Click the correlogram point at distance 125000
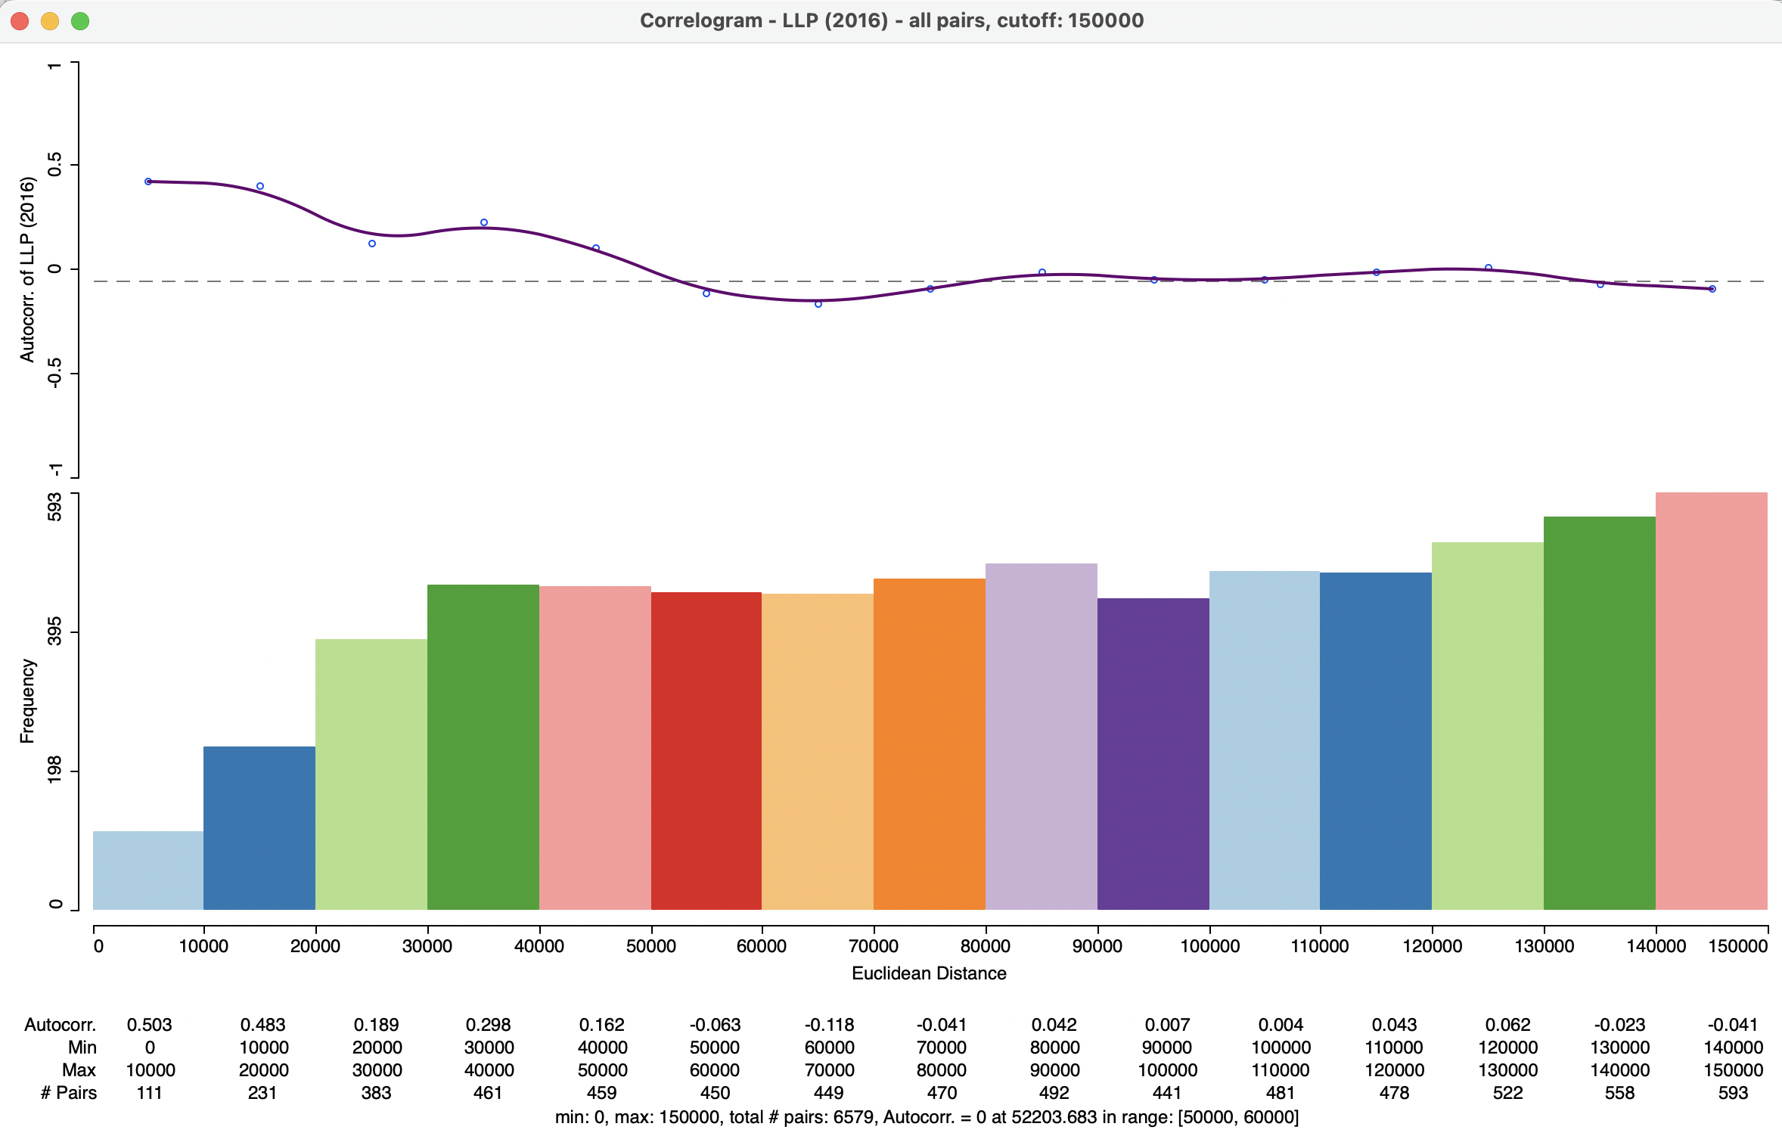 pos(1489,268)
